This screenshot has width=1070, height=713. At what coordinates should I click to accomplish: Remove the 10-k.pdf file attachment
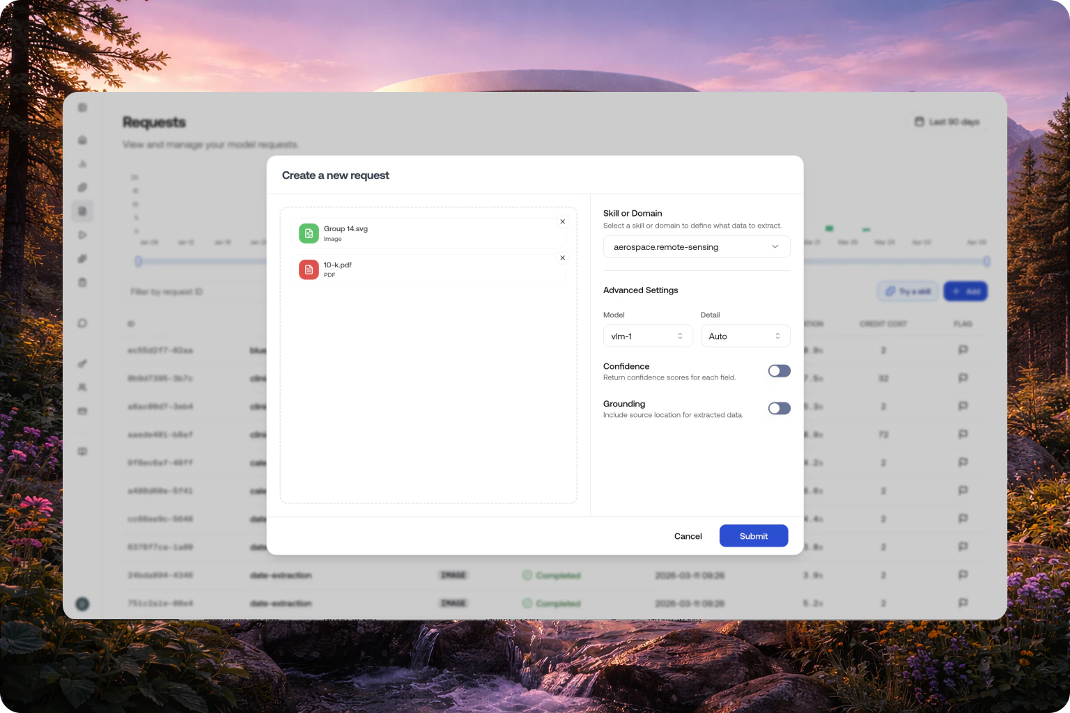point(562,258)
